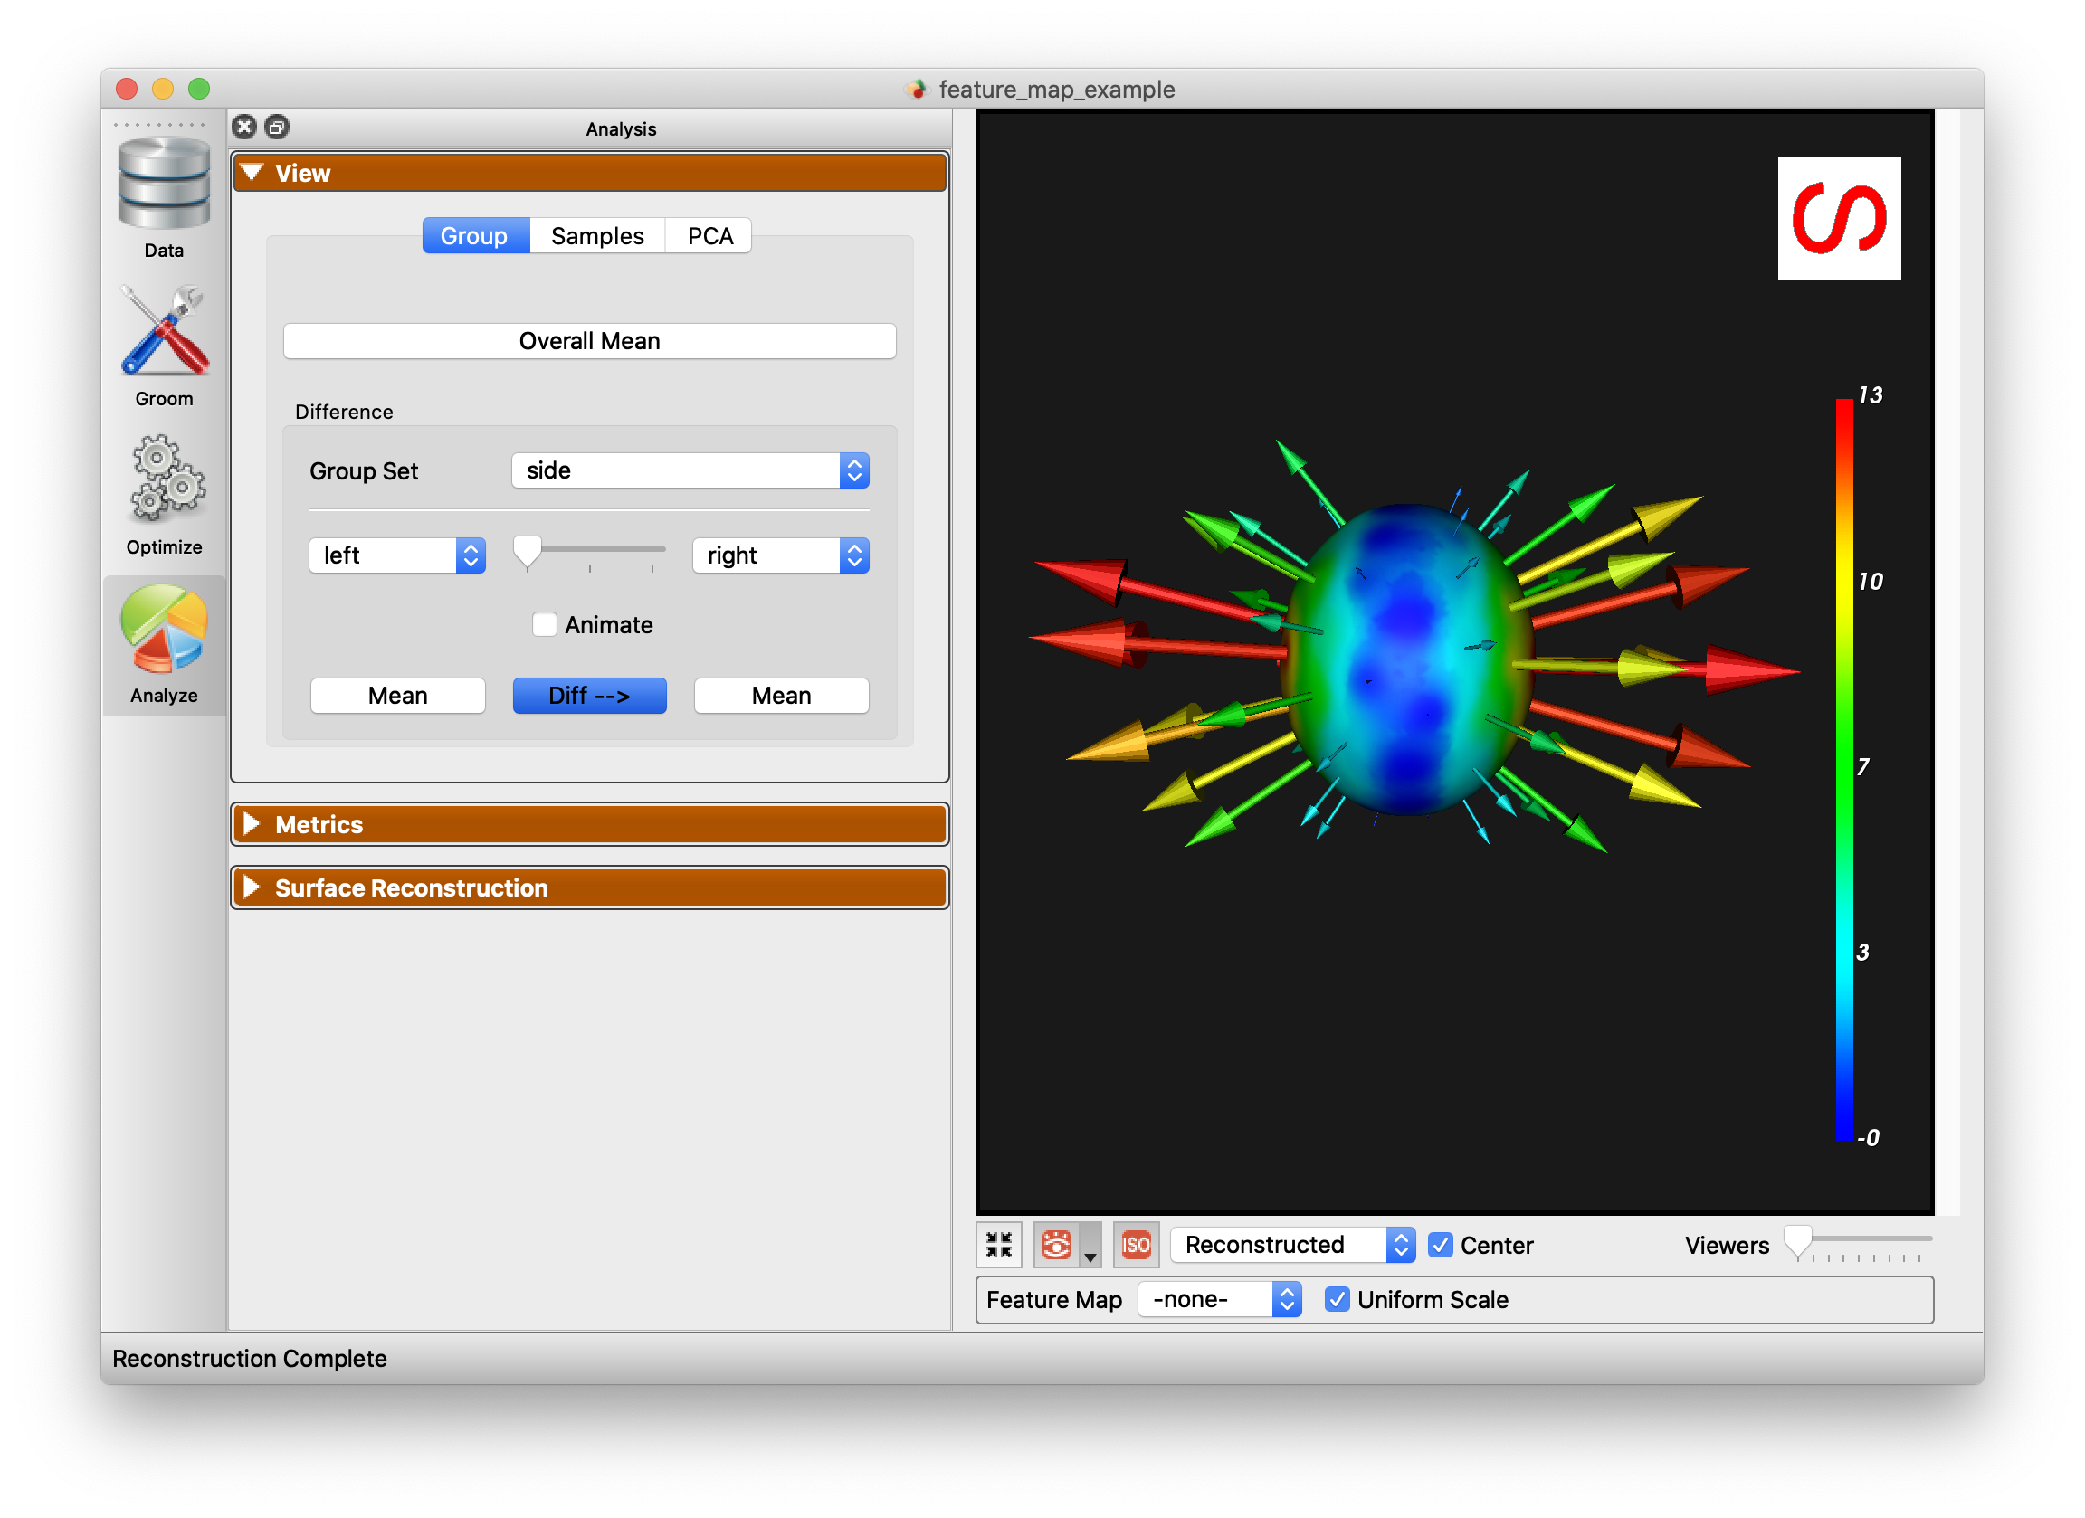The height and width of the screenshot is (1518, 2085).
Task: Drag the left-right group comparison slider
Action: [528, 554]
